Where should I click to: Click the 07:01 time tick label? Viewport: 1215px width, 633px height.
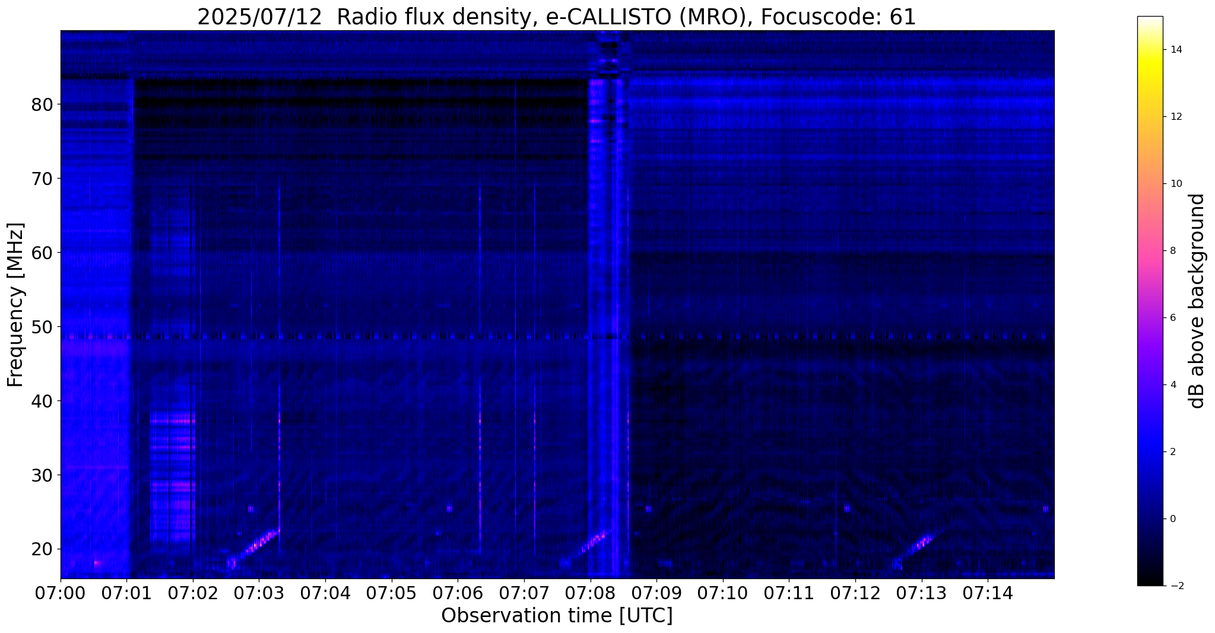click(127, 593)
